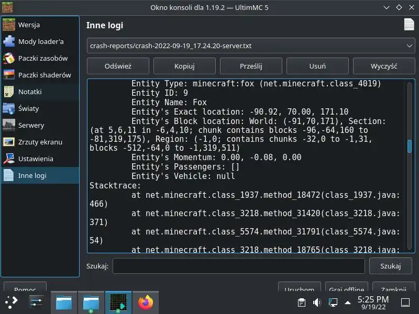The image size is (419, 314).
Task: Open Wersja page in sidebar
Action: point(40,25)
